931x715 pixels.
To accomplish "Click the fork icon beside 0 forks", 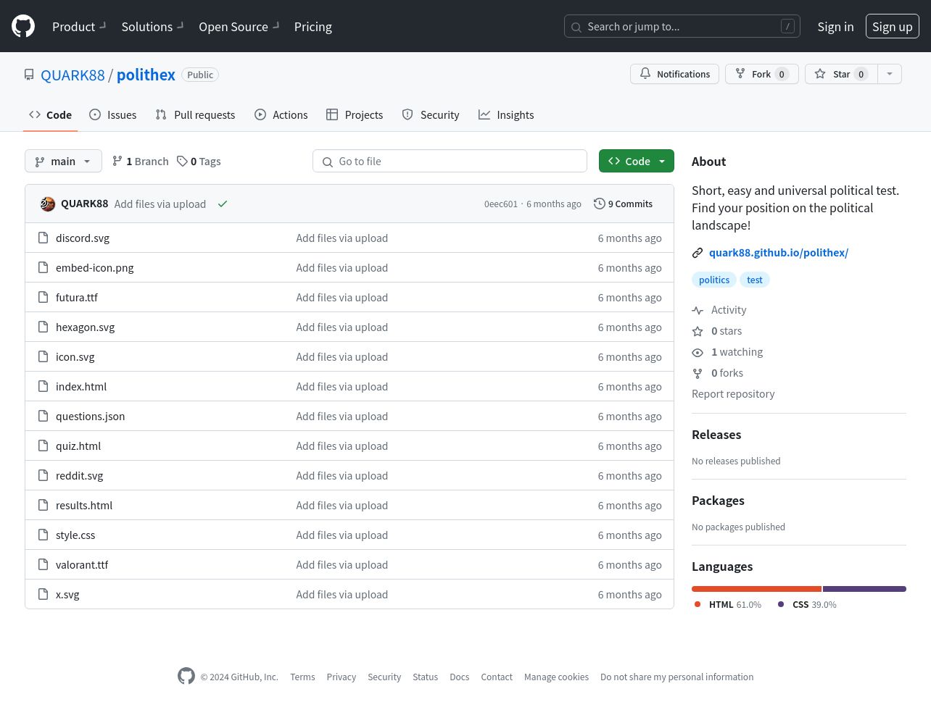I will click(698, 373).
